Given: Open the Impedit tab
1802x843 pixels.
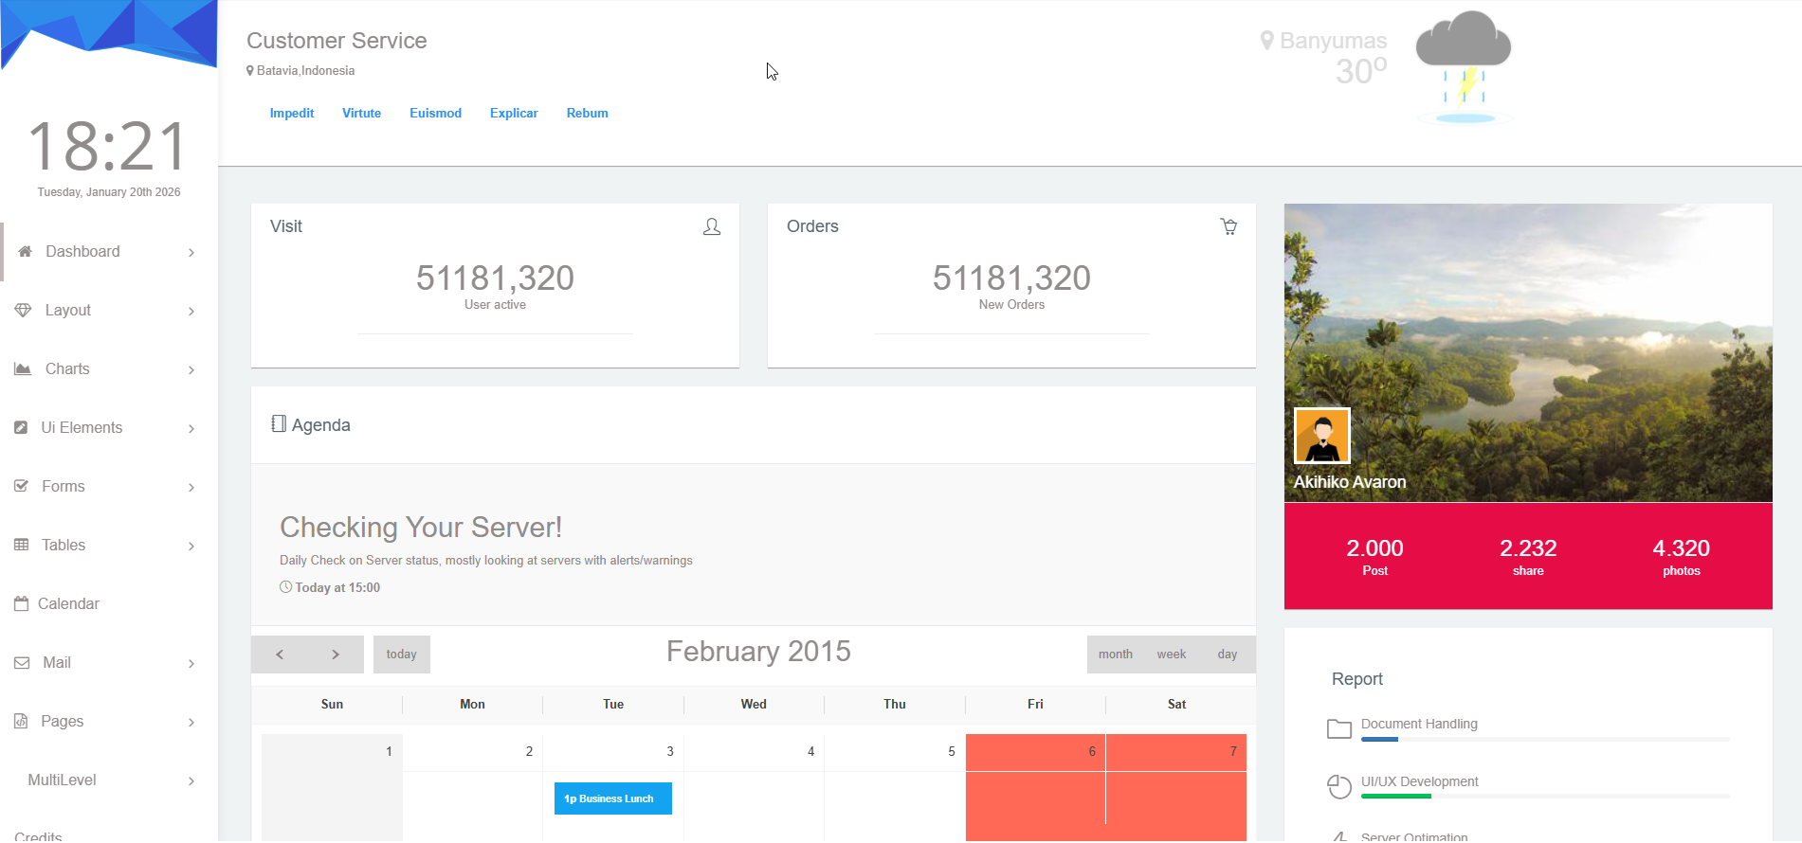Looking at the screenshot, I should click(291, 114).
